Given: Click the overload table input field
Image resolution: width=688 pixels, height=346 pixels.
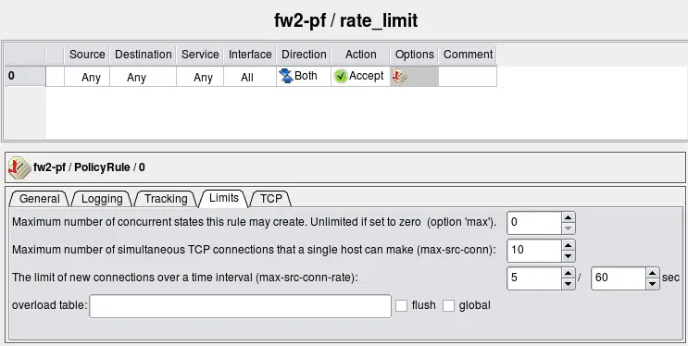Looking at the screenshot, I should [240, 306].
